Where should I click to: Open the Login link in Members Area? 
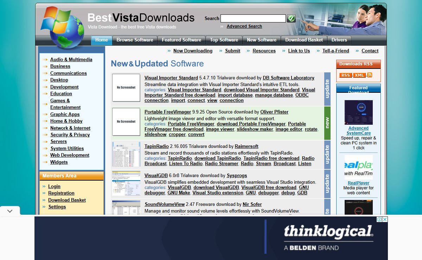54,187
